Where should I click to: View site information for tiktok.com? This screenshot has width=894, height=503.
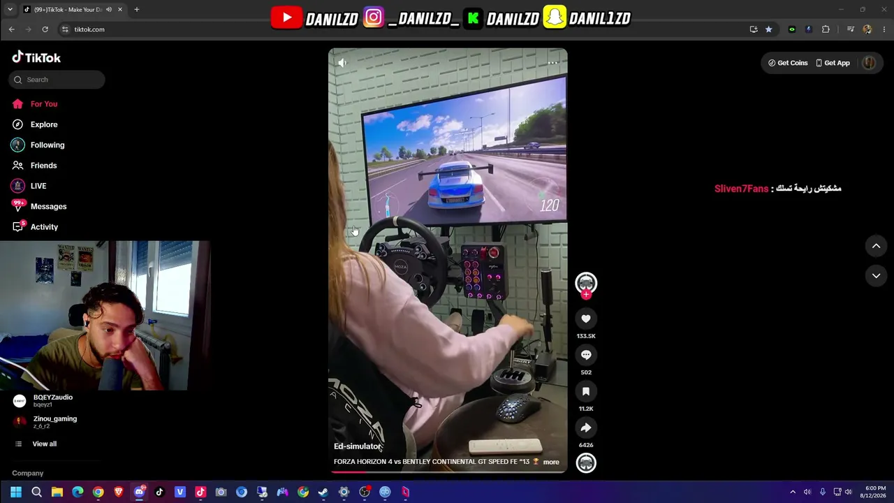pos(65,29)
